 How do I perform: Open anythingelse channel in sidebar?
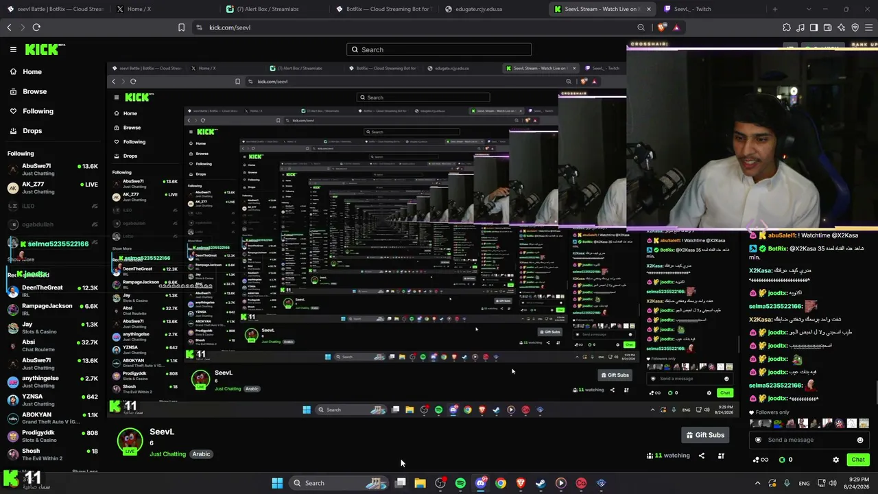click(53, 381)
